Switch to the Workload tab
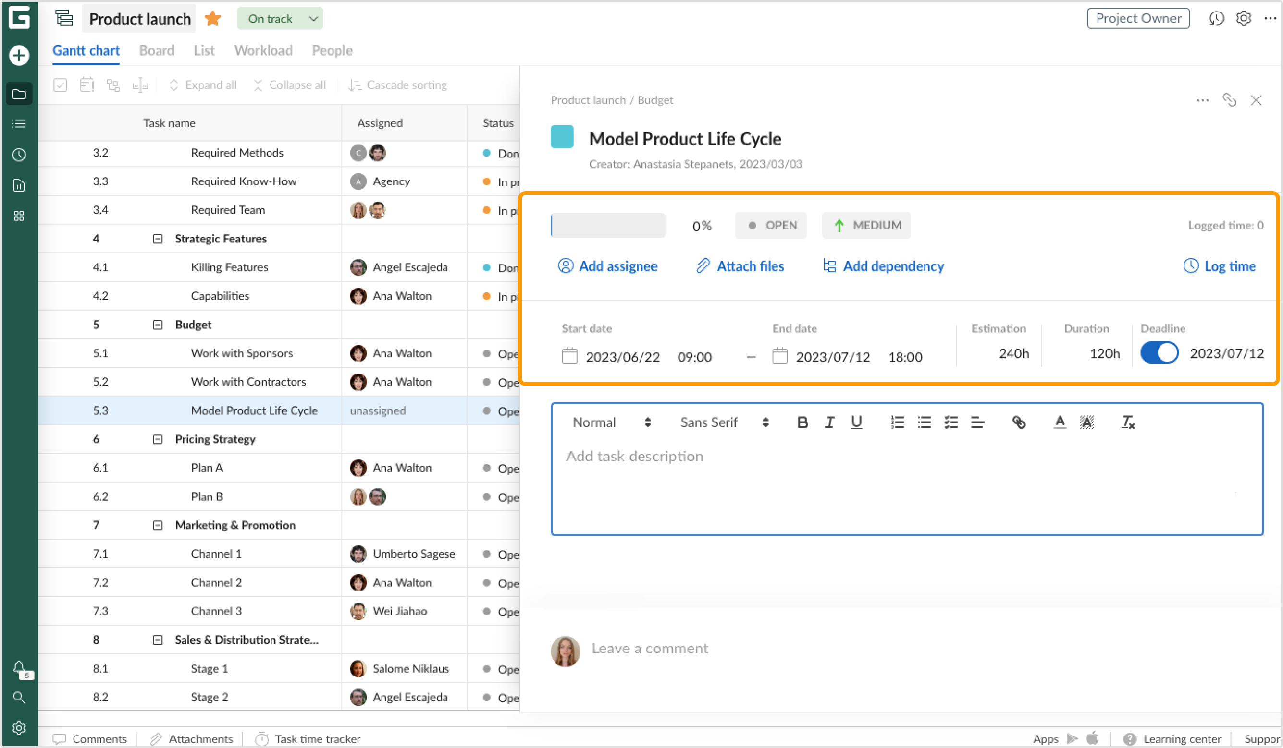1283x748 pixels. 263,50
